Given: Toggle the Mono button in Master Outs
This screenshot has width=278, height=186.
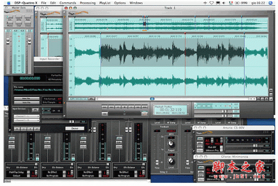Looking at the screenshot, I should [x=10, y=23].
